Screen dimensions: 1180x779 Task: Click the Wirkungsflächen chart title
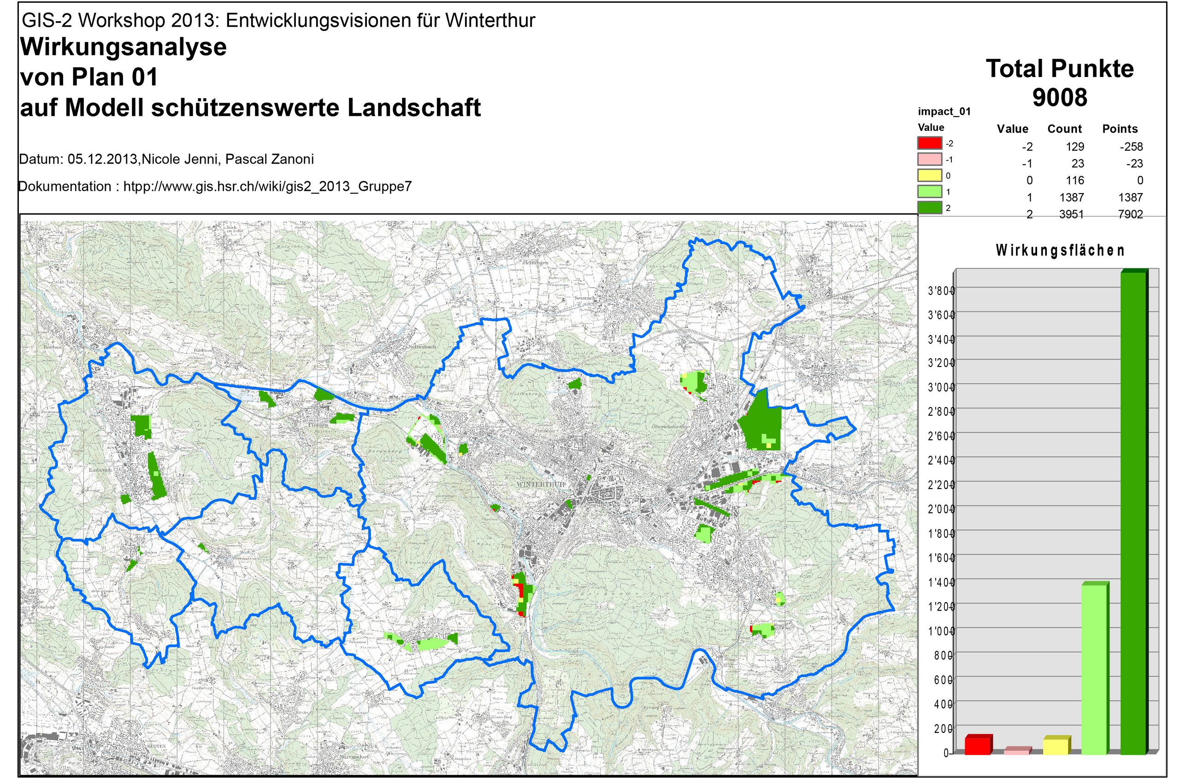click(x=1060, y=250)
